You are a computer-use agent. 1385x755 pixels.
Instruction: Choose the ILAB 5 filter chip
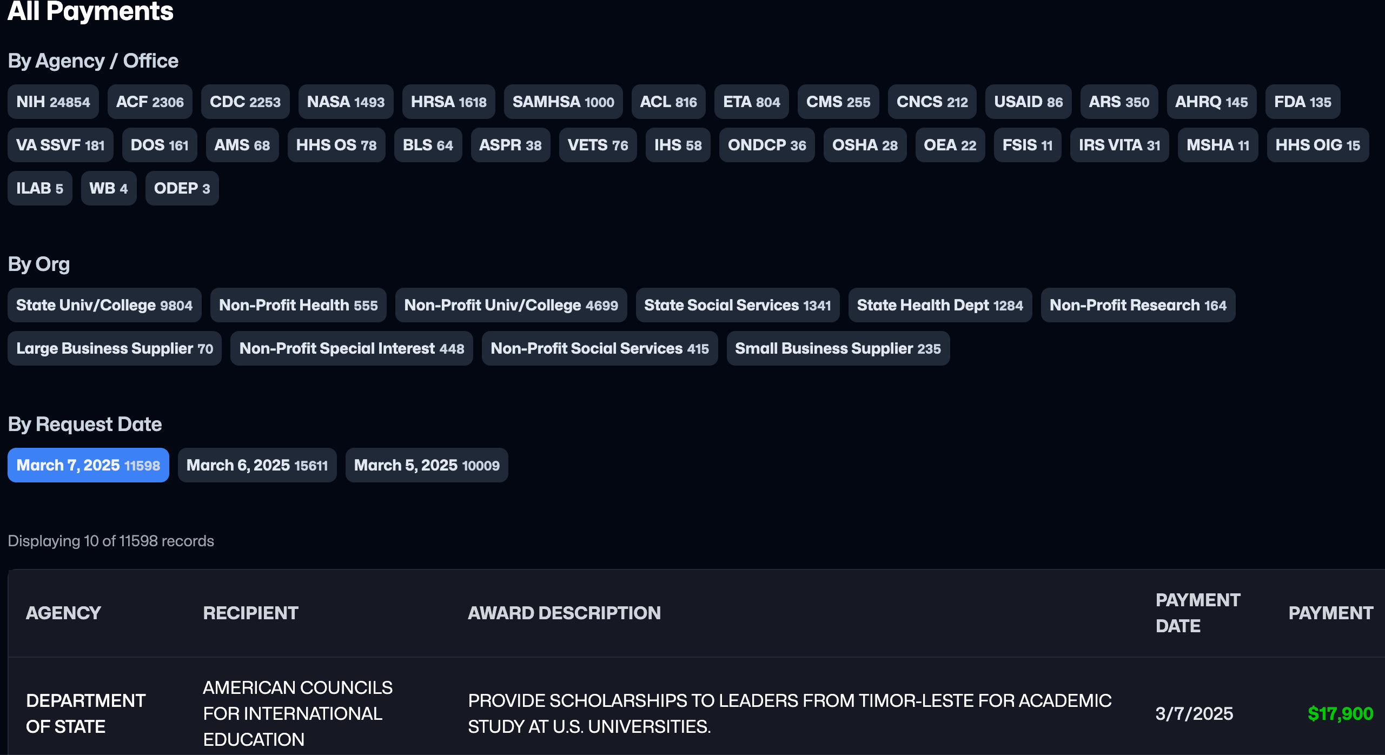click(x=39, y=188)
